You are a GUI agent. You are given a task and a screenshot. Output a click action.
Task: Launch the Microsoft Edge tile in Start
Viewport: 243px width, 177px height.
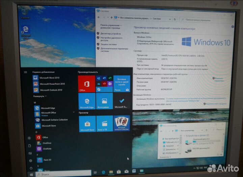point(87,101)
